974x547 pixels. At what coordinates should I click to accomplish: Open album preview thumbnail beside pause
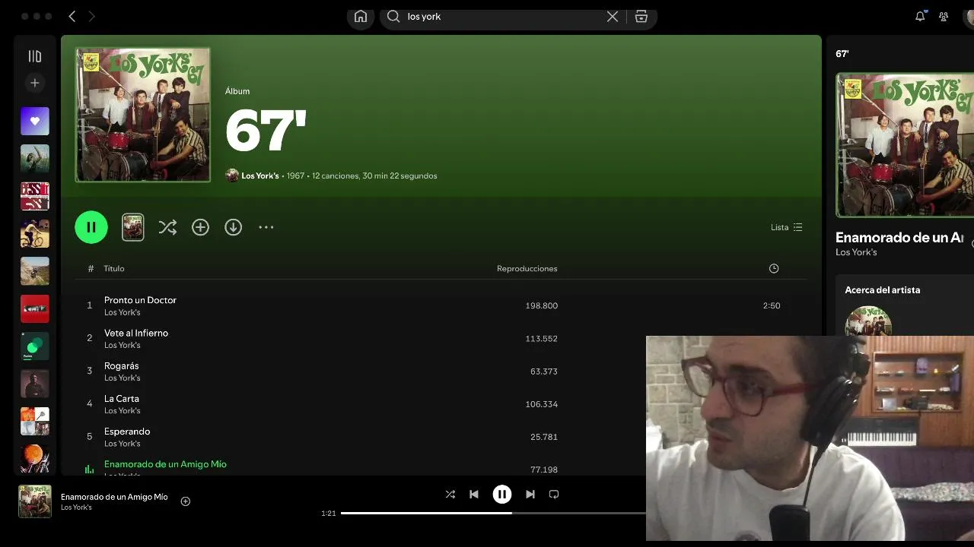click(x=133, y=227)
